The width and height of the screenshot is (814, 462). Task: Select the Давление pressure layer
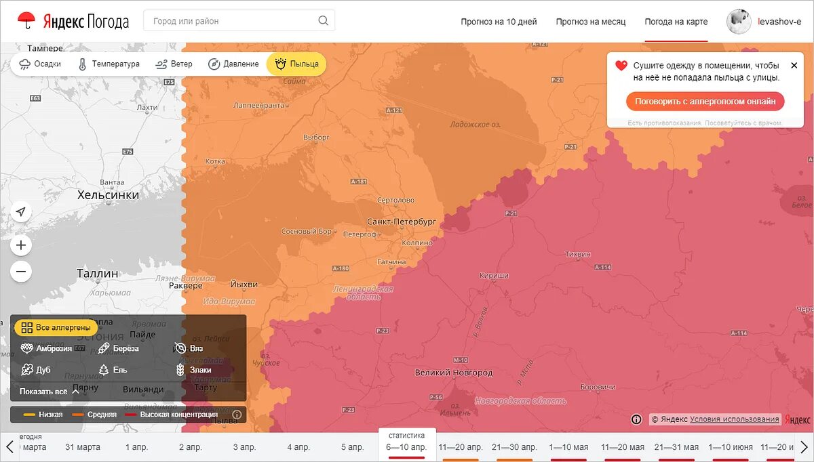click(x=233, y=64)
